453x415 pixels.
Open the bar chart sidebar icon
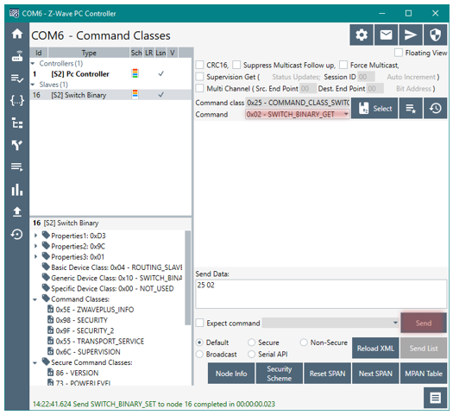(x=17, y=190)
